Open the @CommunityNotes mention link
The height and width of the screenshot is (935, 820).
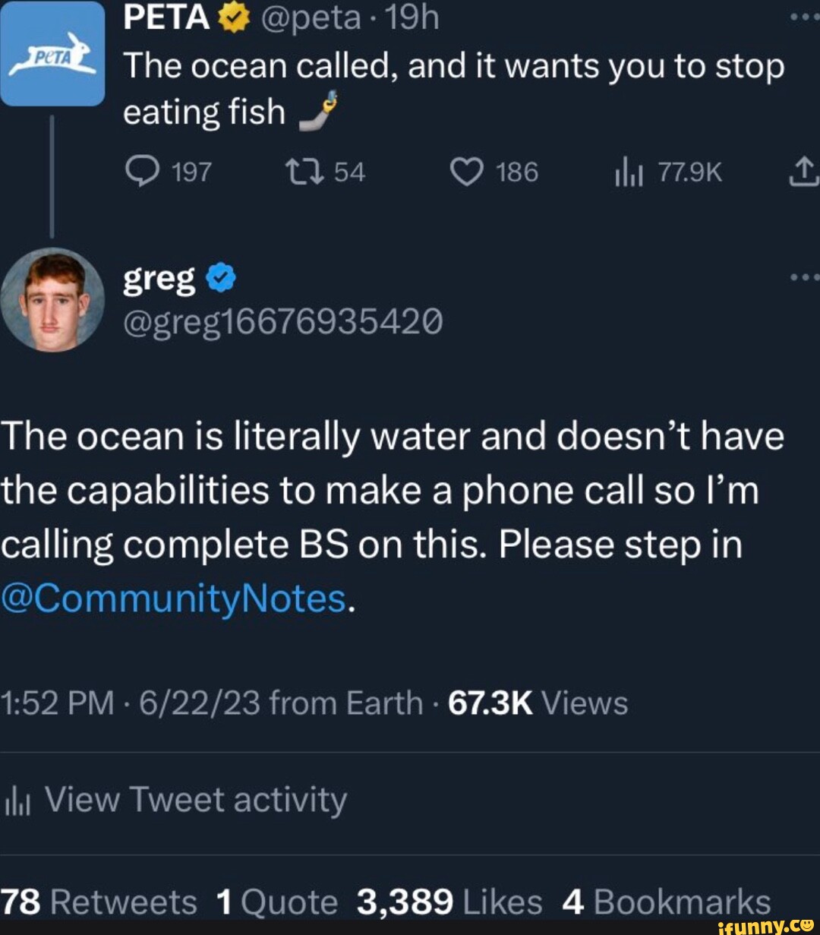[x=174, y=599]
